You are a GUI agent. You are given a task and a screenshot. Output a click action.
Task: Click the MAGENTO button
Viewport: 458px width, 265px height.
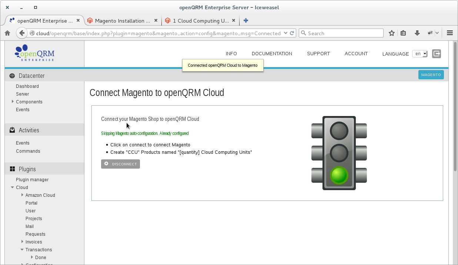pos(431,74)
